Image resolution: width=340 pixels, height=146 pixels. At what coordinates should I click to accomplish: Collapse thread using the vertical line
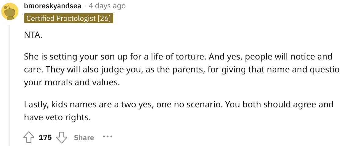coord(9,86)
